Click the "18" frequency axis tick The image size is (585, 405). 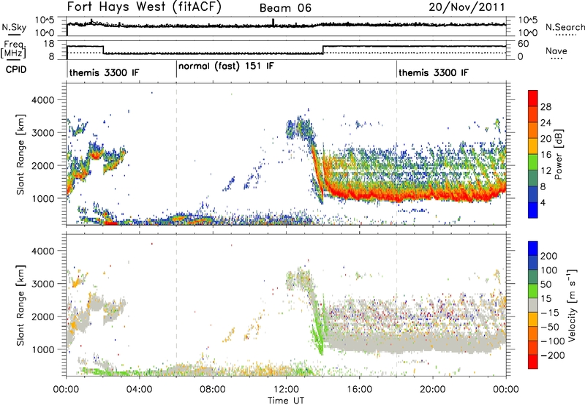49,44
